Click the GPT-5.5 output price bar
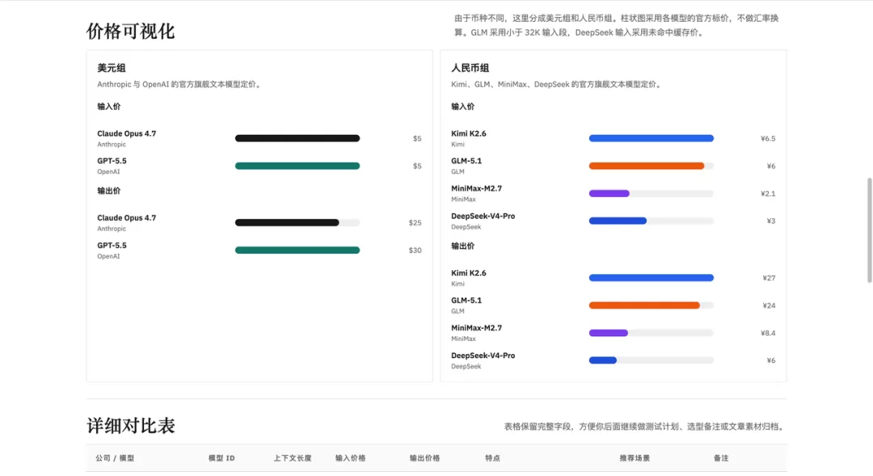The width and height of the screenshot is (873, 476). tap(297, 250)
